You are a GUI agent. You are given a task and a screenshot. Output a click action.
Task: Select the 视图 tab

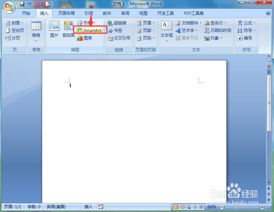(x=143, y=13)
